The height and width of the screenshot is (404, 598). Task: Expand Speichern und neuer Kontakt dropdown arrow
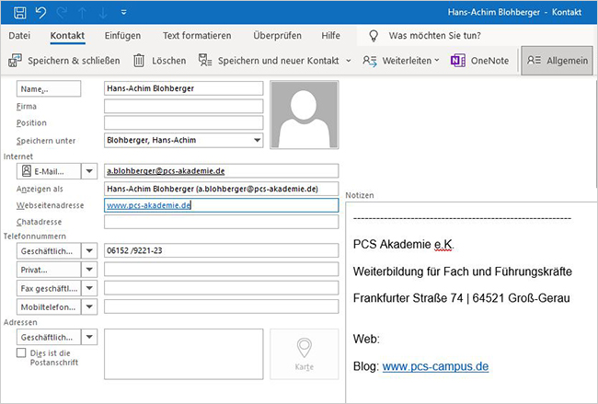click(348, 61)
